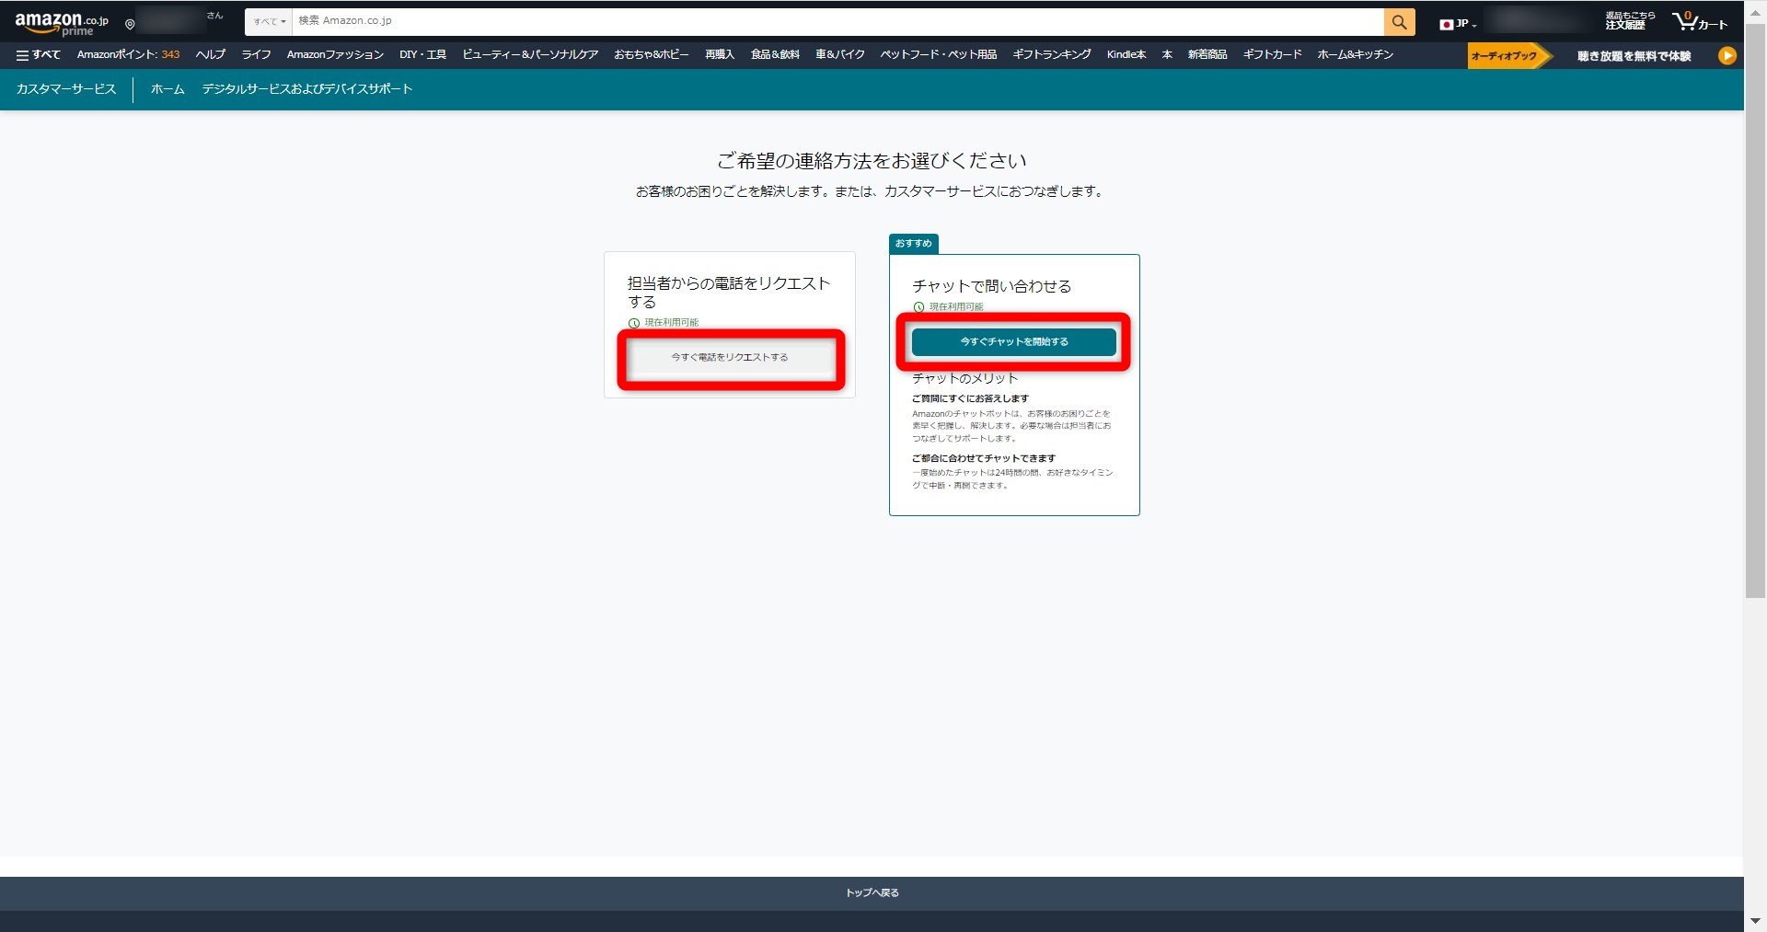
Task: Click ご都合に合わせてチャットできます text
Action: click(983, 458)
